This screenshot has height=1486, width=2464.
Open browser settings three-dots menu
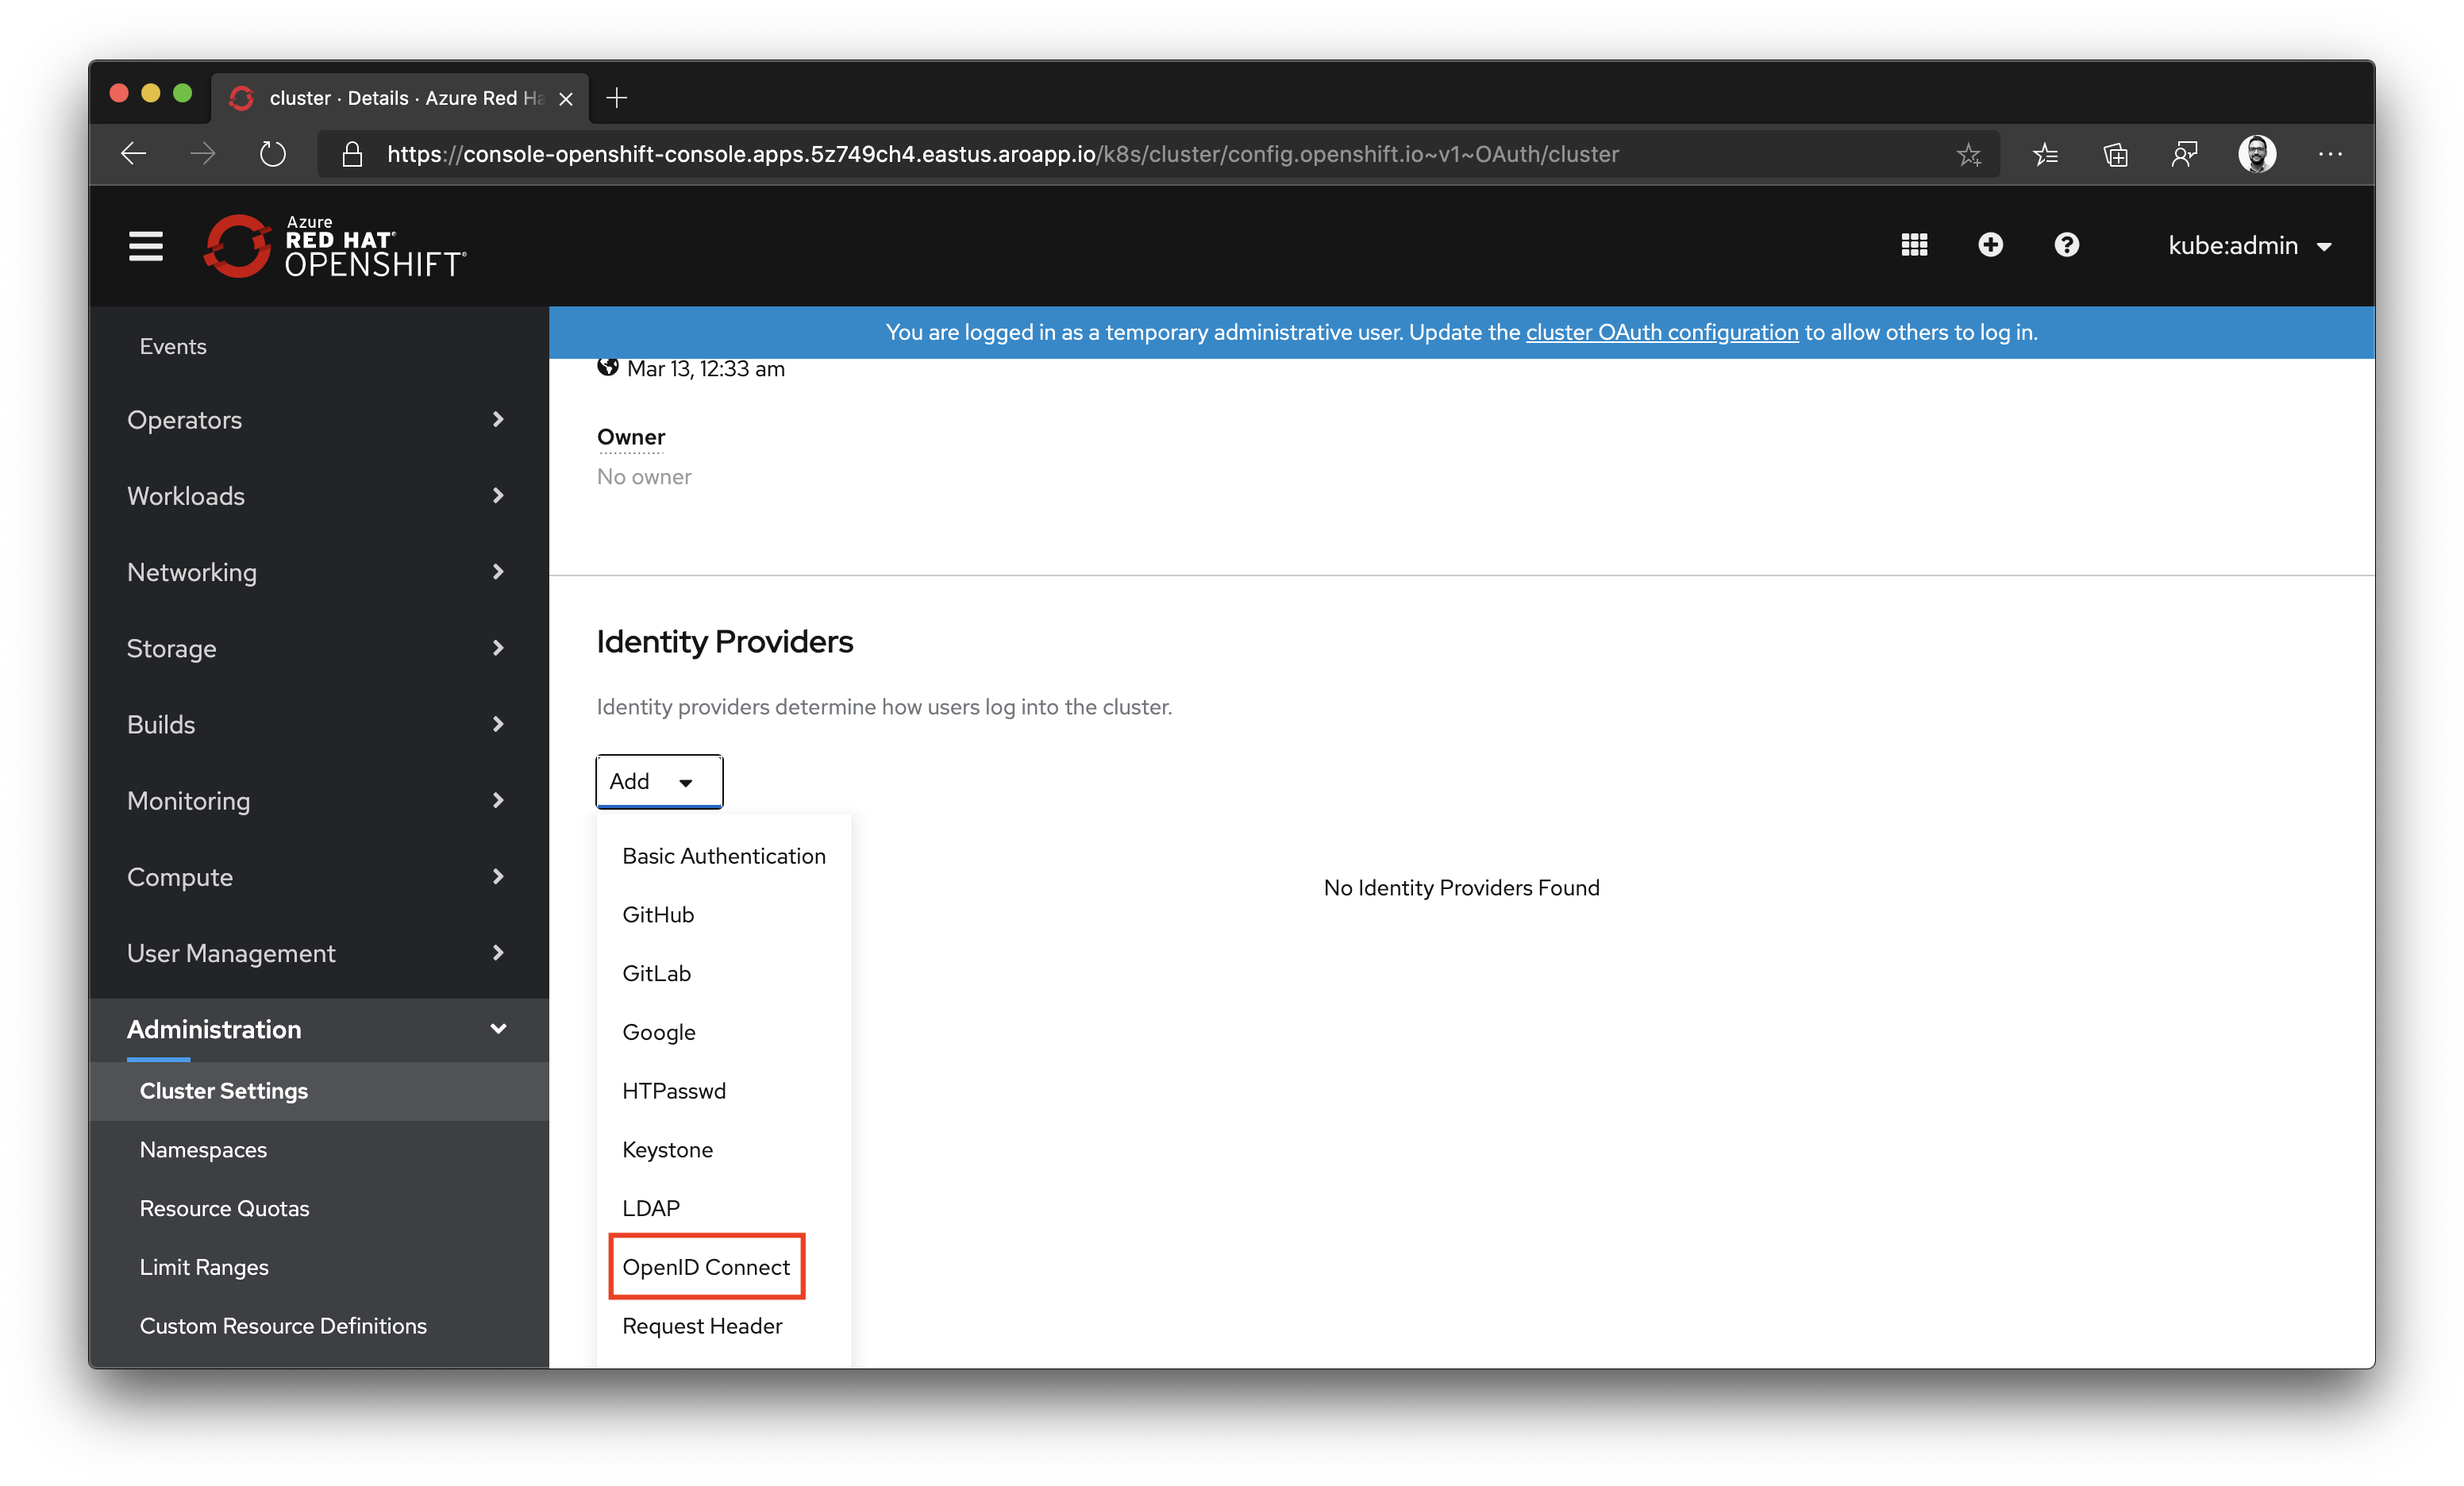coord(2330,154)
